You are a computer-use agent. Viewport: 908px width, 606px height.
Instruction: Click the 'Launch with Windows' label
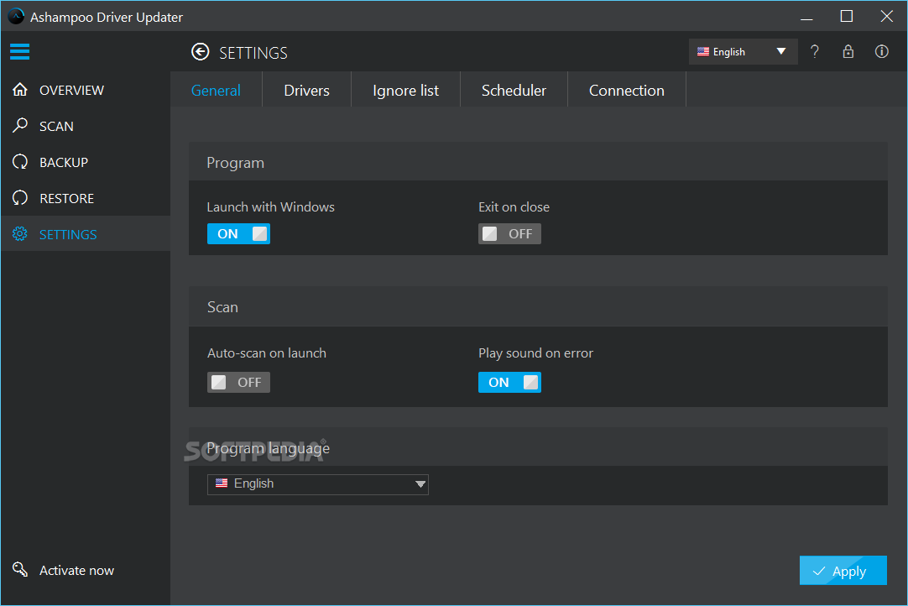coord(271,206)
